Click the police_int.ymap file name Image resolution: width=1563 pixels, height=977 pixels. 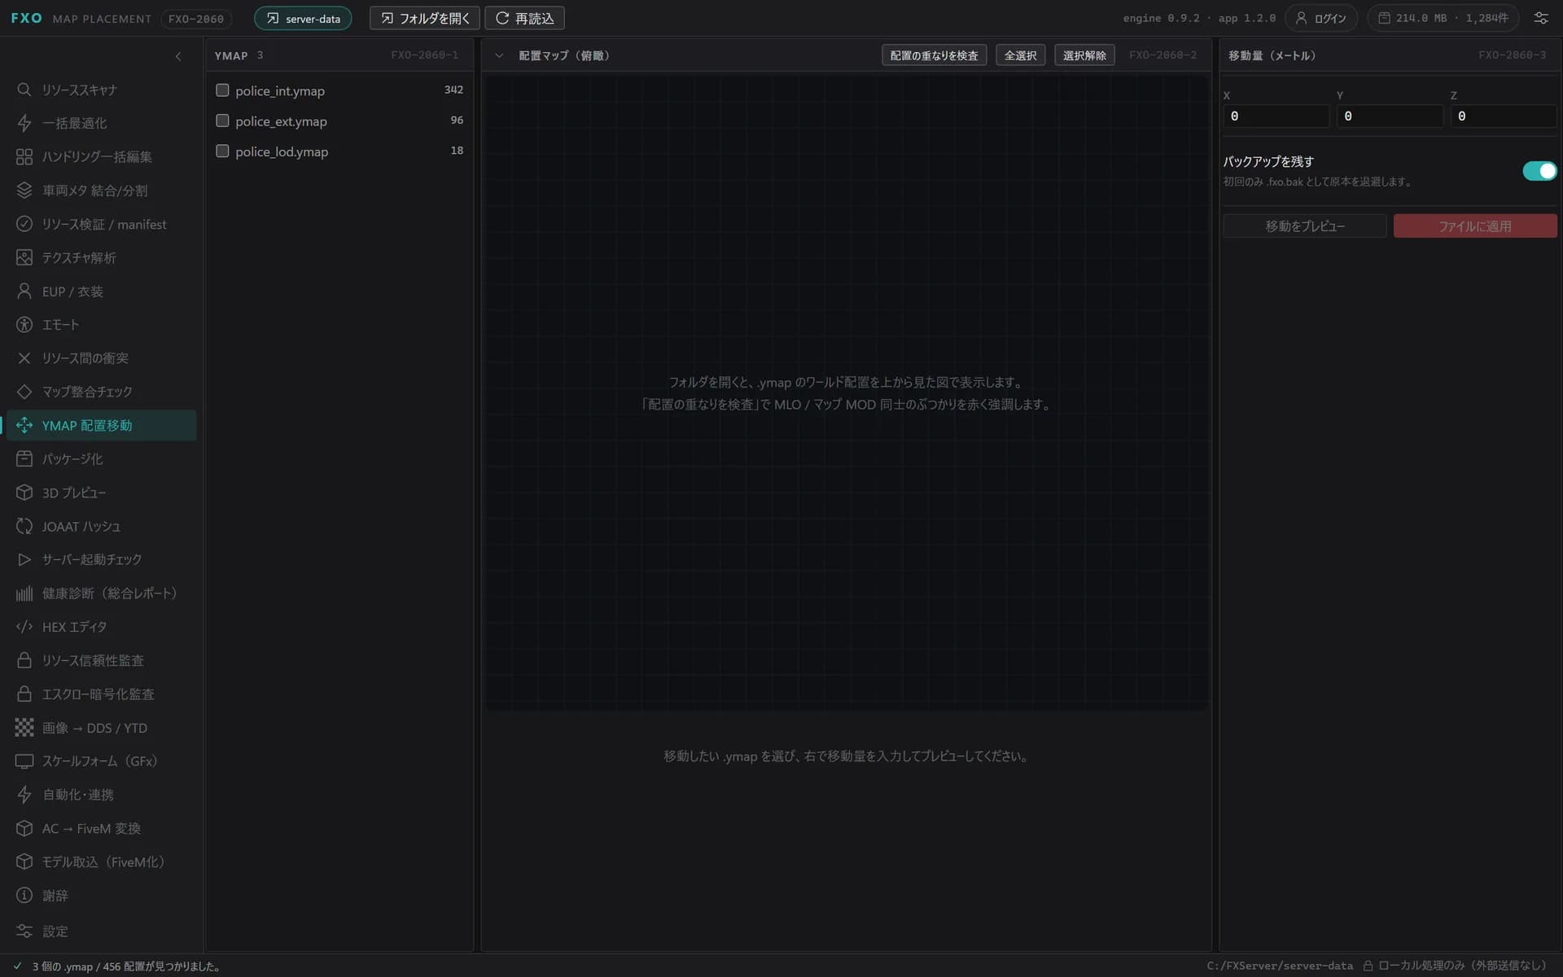pos(280,91)
